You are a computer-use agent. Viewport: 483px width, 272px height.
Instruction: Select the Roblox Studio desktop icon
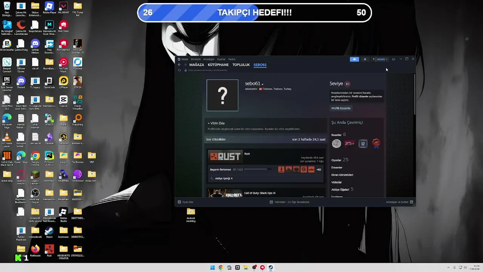point(63,214)
